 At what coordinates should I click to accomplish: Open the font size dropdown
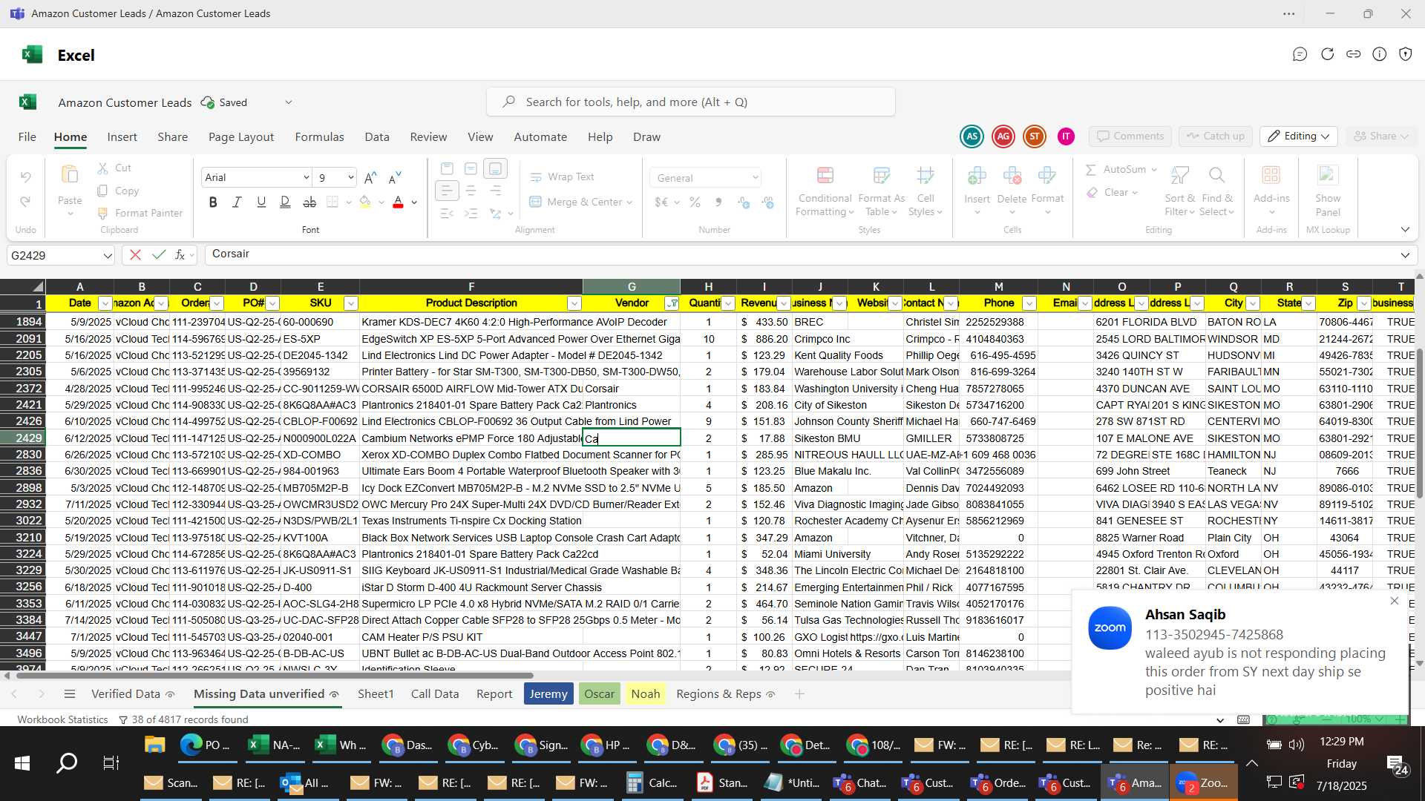(350, 177)
